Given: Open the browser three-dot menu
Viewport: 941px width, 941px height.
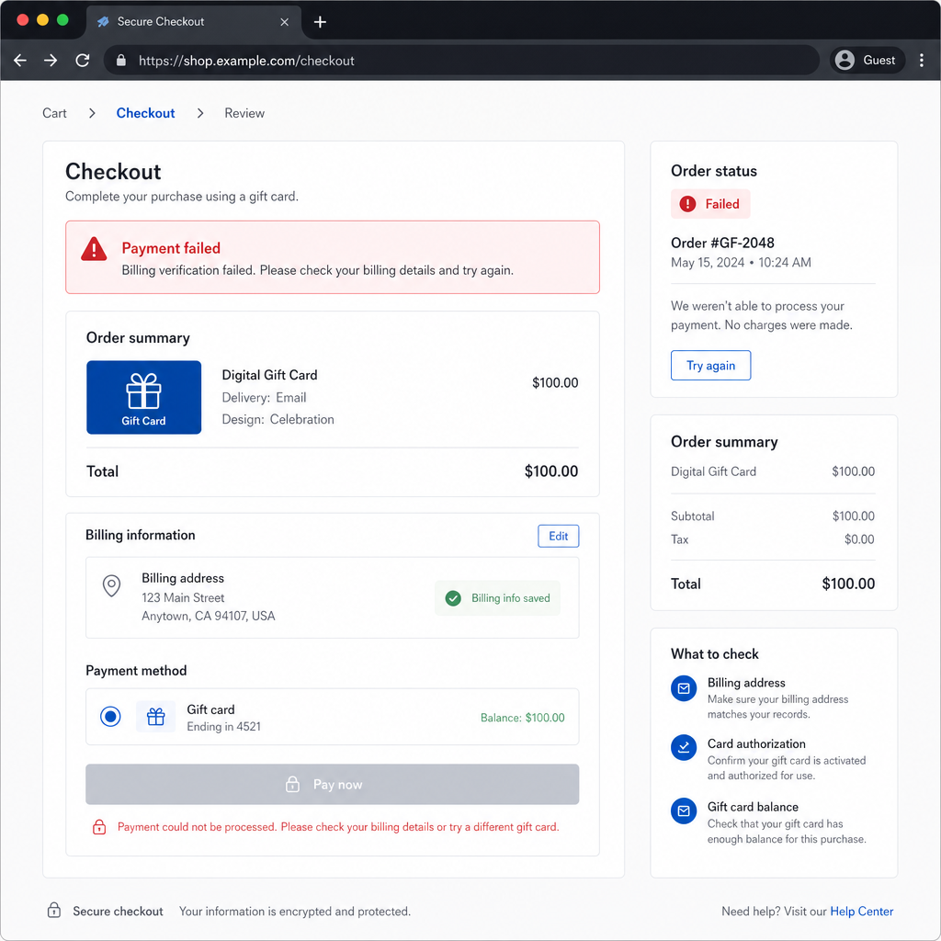Looking at the screenshot, I should coord(921,60).
